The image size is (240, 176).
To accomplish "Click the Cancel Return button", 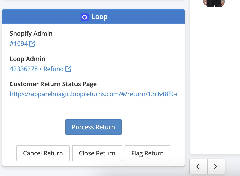I will point(43,153).
